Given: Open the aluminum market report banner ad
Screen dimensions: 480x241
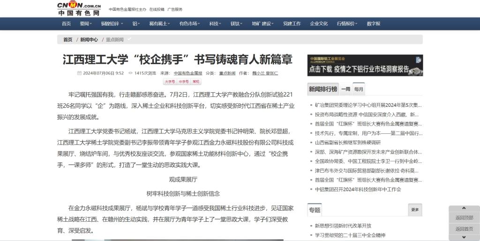Looking at the screenshot, I should pyautogui.click(x=365, y=65).
